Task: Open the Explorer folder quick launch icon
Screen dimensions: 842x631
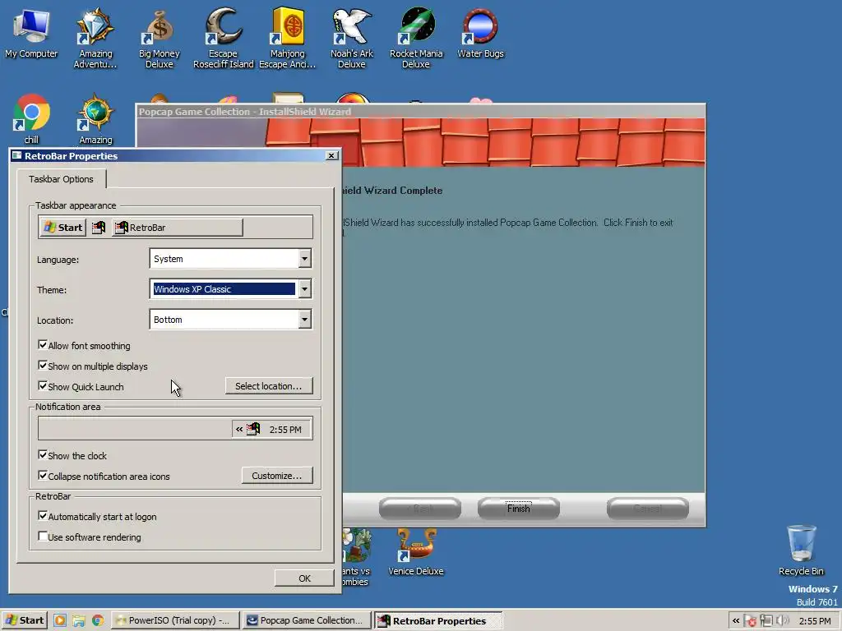Action: tap(79, 621)
